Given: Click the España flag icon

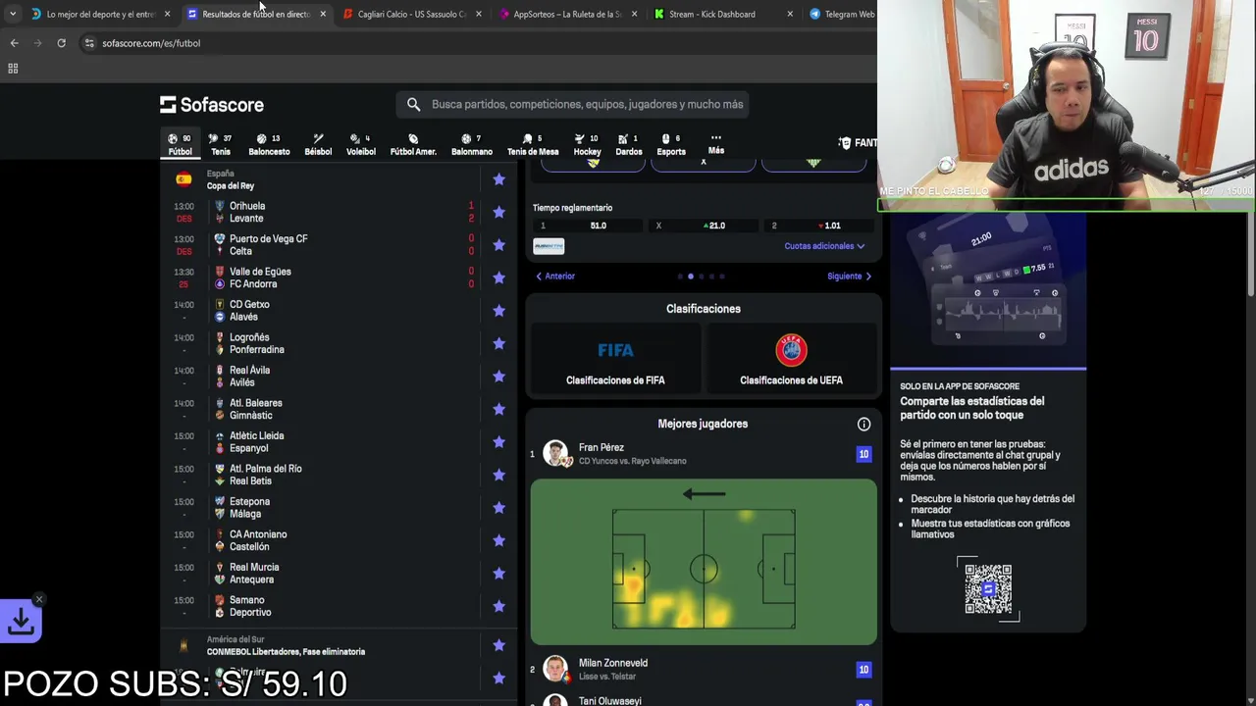Looking at the screenshot, I should [x=183, y=179].
